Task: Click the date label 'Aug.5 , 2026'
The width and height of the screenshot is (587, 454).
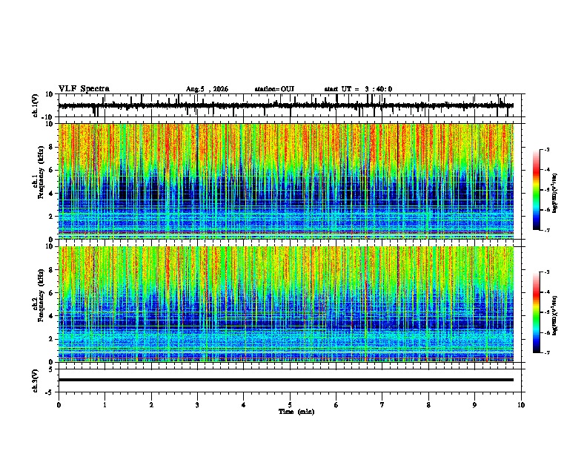Action: [207, 89]
